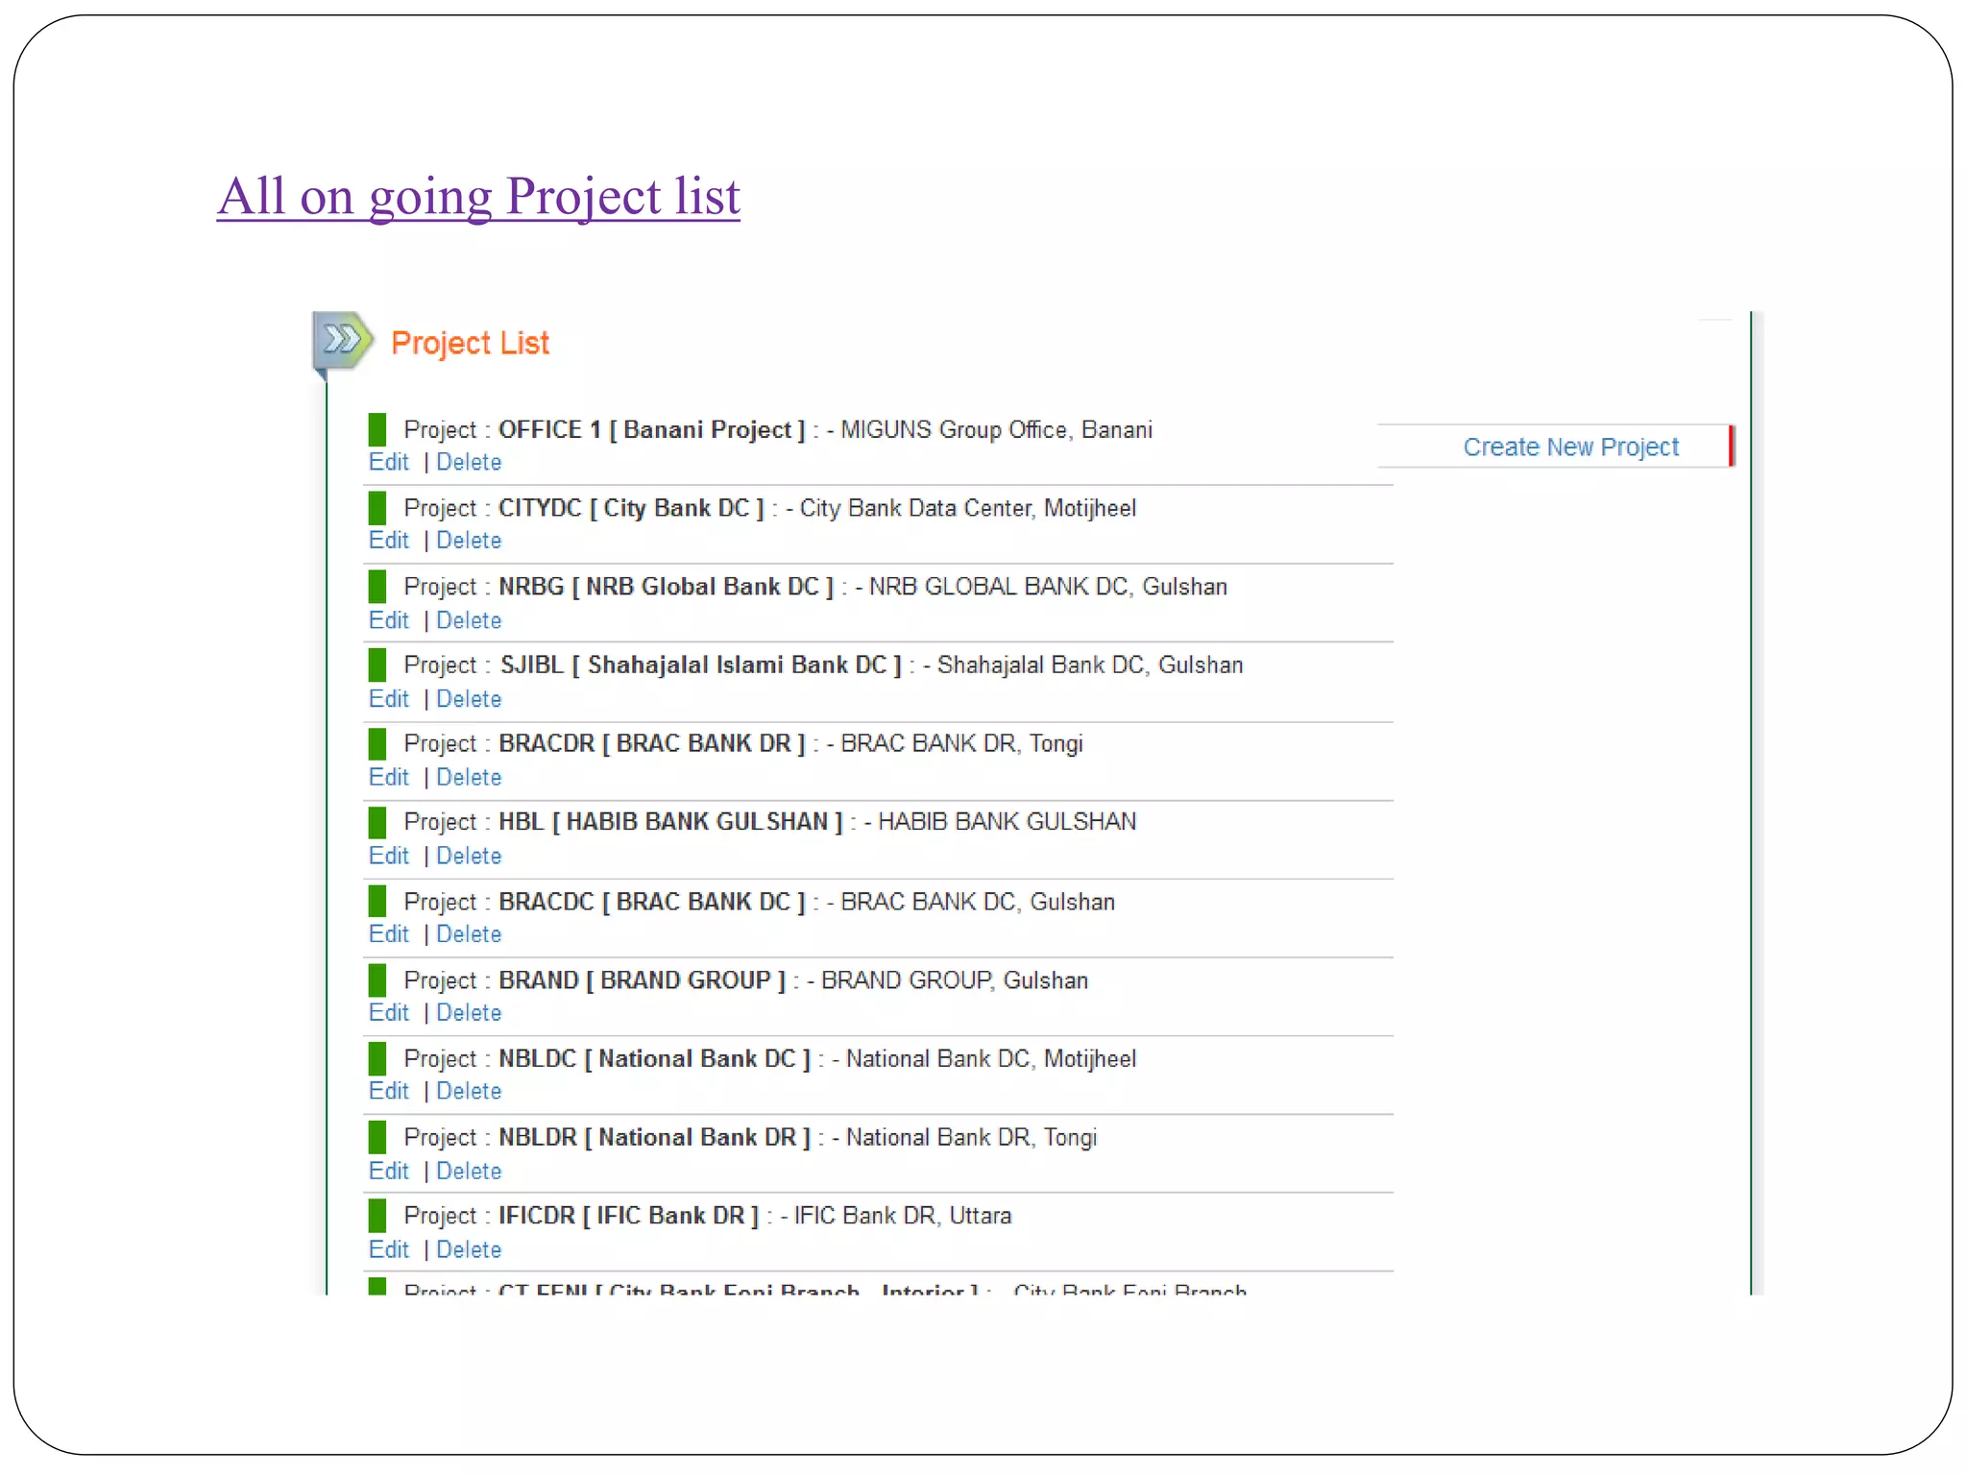Edit the NBLDC National Bank DC project
Image resolution: width=1967 pixels, height=1475 pixels.
[389, 1091]
